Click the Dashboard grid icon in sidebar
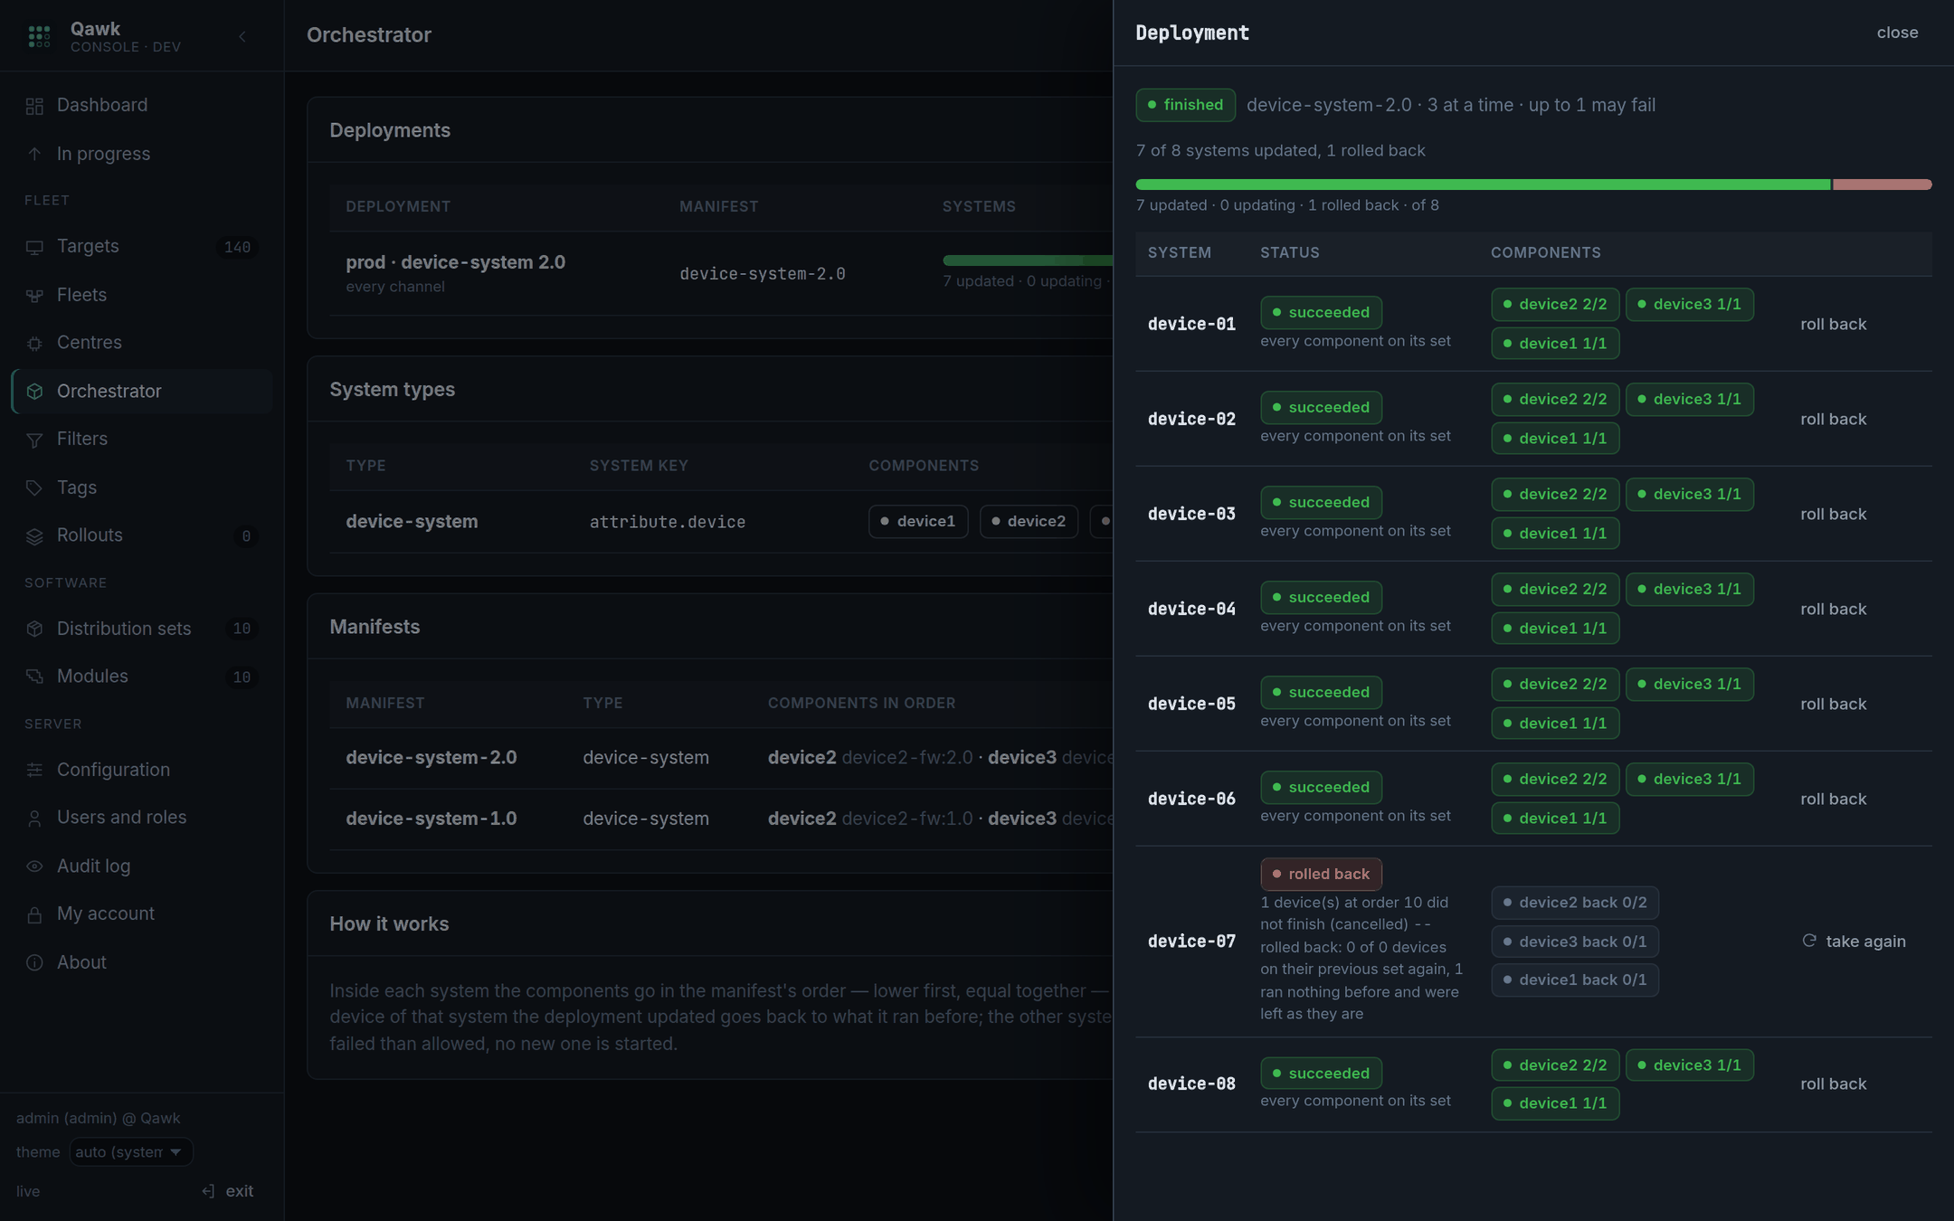The image size is (1954, 1221). 34,106
